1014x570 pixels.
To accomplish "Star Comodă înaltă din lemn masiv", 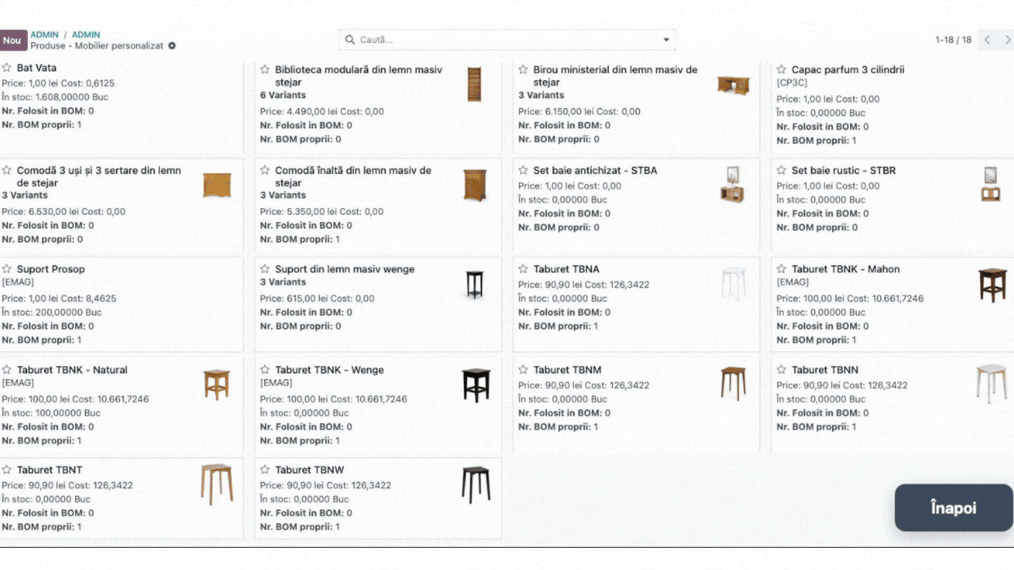I will 265,170.
